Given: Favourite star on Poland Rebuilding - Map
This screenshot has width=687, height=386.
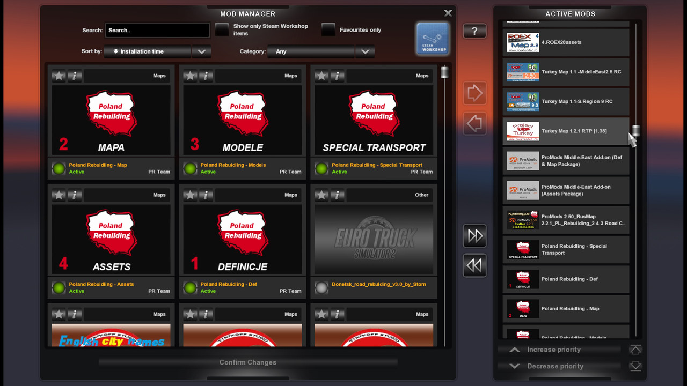Looking at the screenshot, I should 59,76.
